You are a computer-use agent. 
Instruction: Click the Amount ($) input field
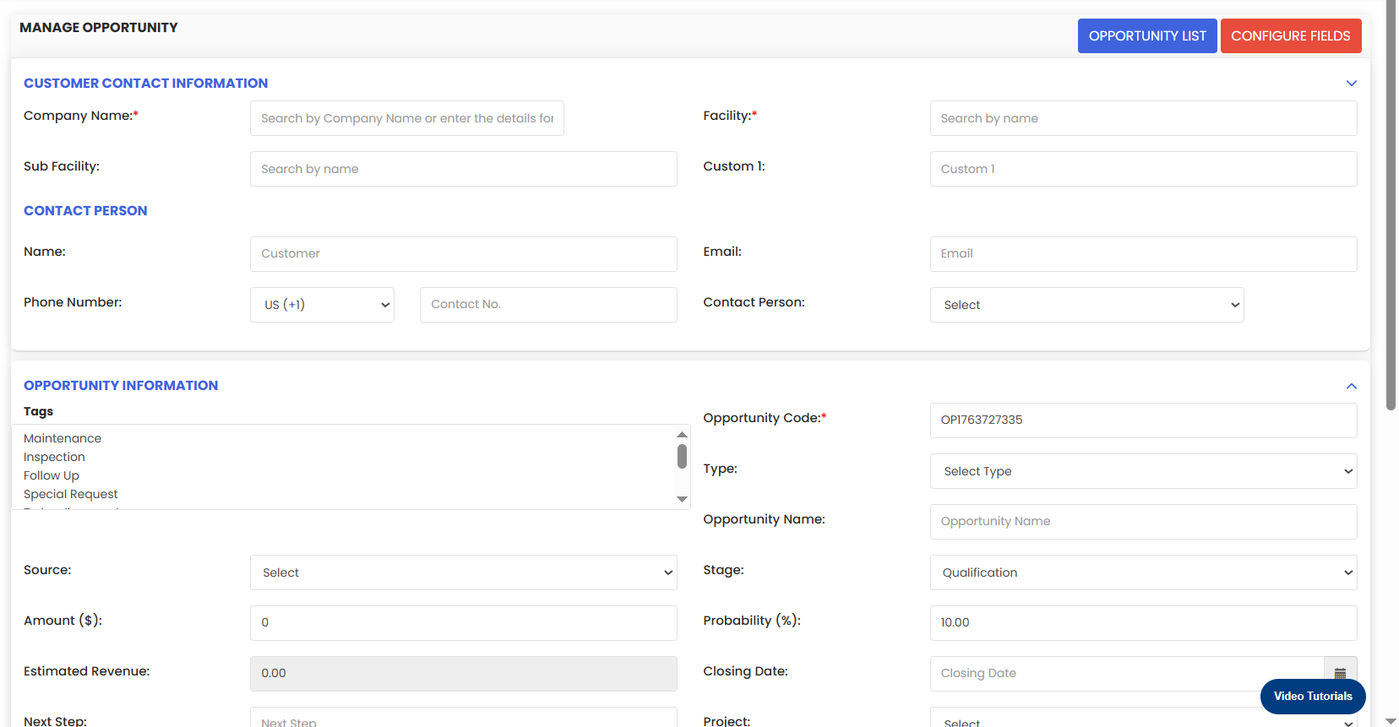[464, 623]
